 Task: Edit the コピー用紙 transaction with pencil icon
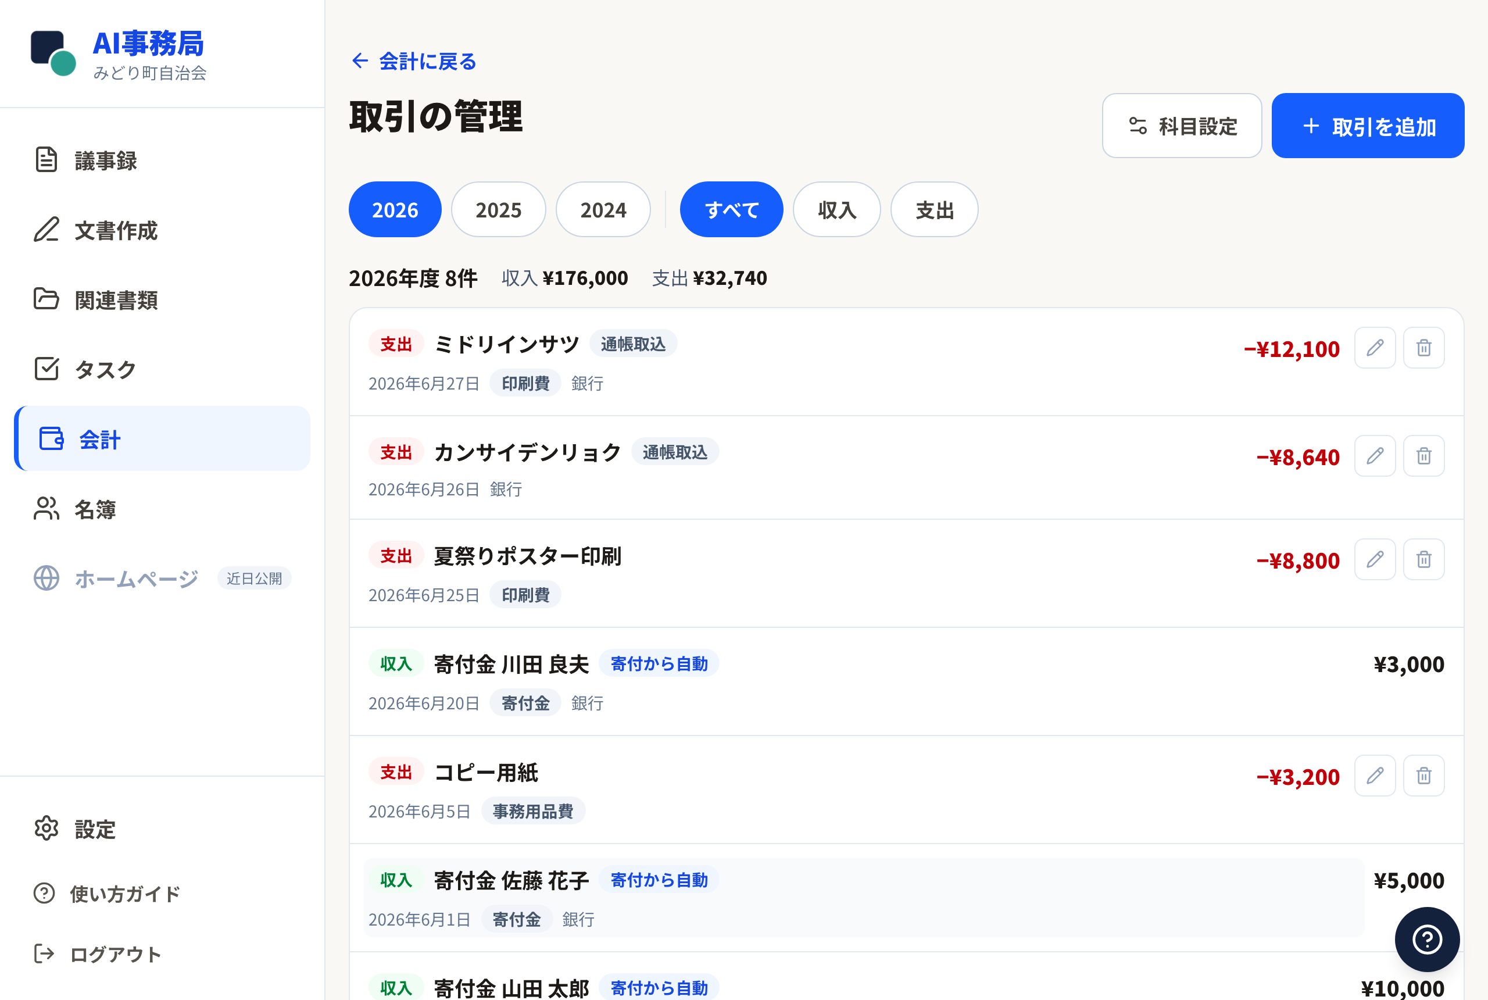(x=1375, y=776)
